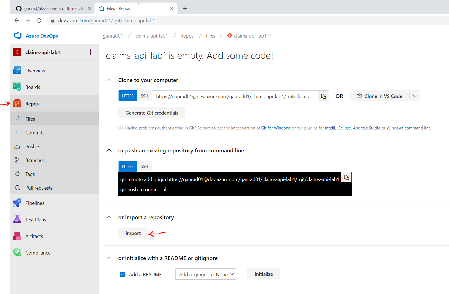Open the Azure DevOps logo home
The image size is (449, 294).
coord(17,36)
